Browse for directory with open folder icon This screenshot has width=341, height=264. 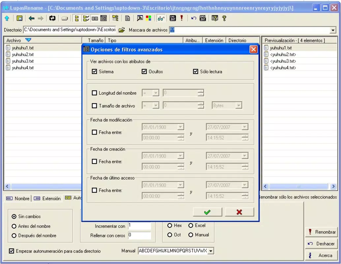[122, 30]
